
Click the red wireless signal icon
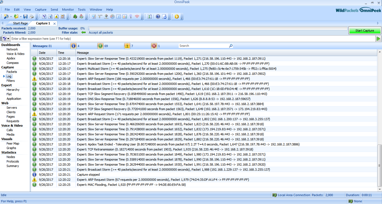pos(137,17)
